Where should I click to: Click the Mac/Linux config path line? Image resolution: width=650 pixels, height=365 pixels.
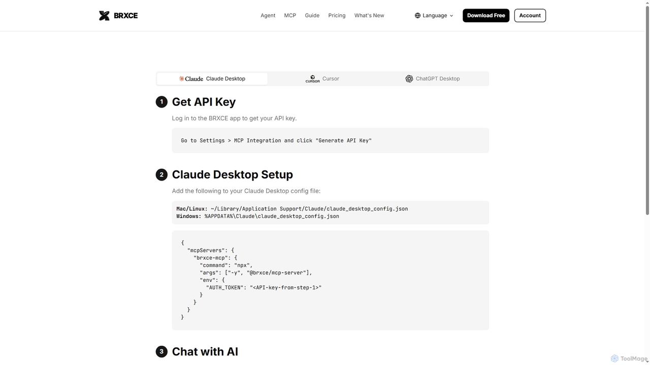[292, 209]
